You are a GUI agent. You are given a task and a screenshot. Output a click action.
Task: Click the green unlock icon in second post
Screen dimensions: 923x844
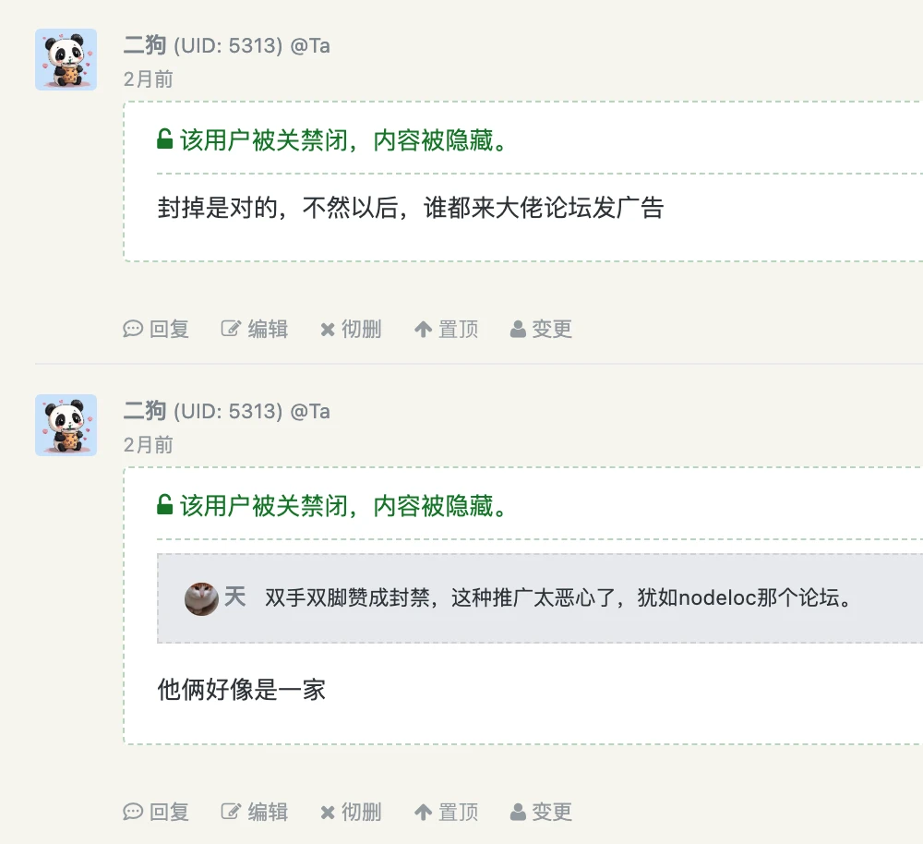(165, 505)
